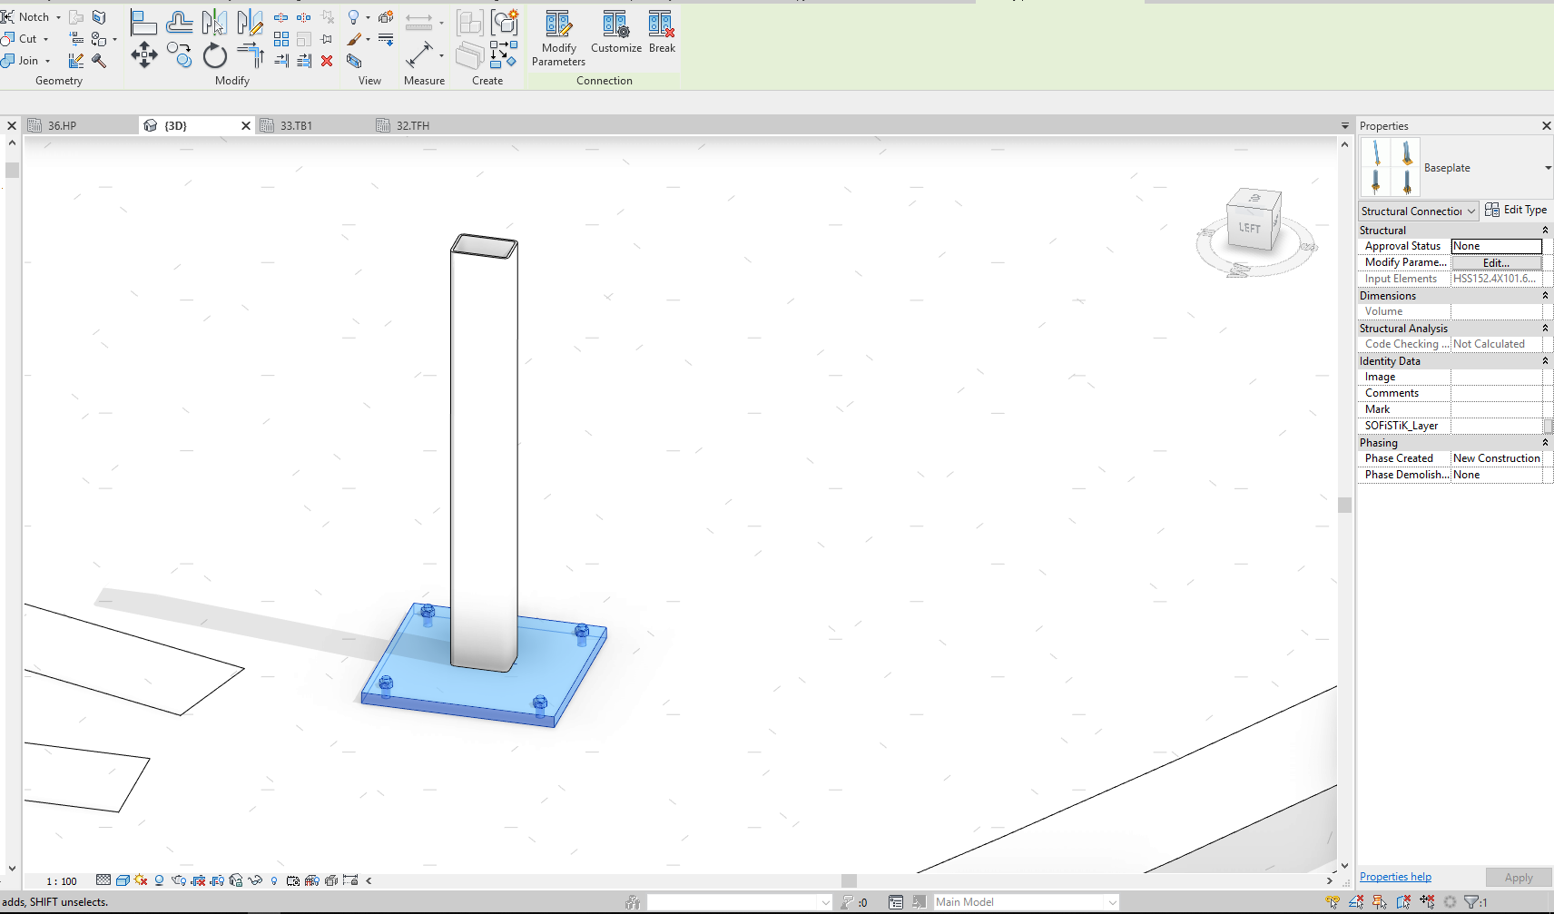Open the Properties help link
This screenshot has height=914, width=1554.
[1395, 876]
